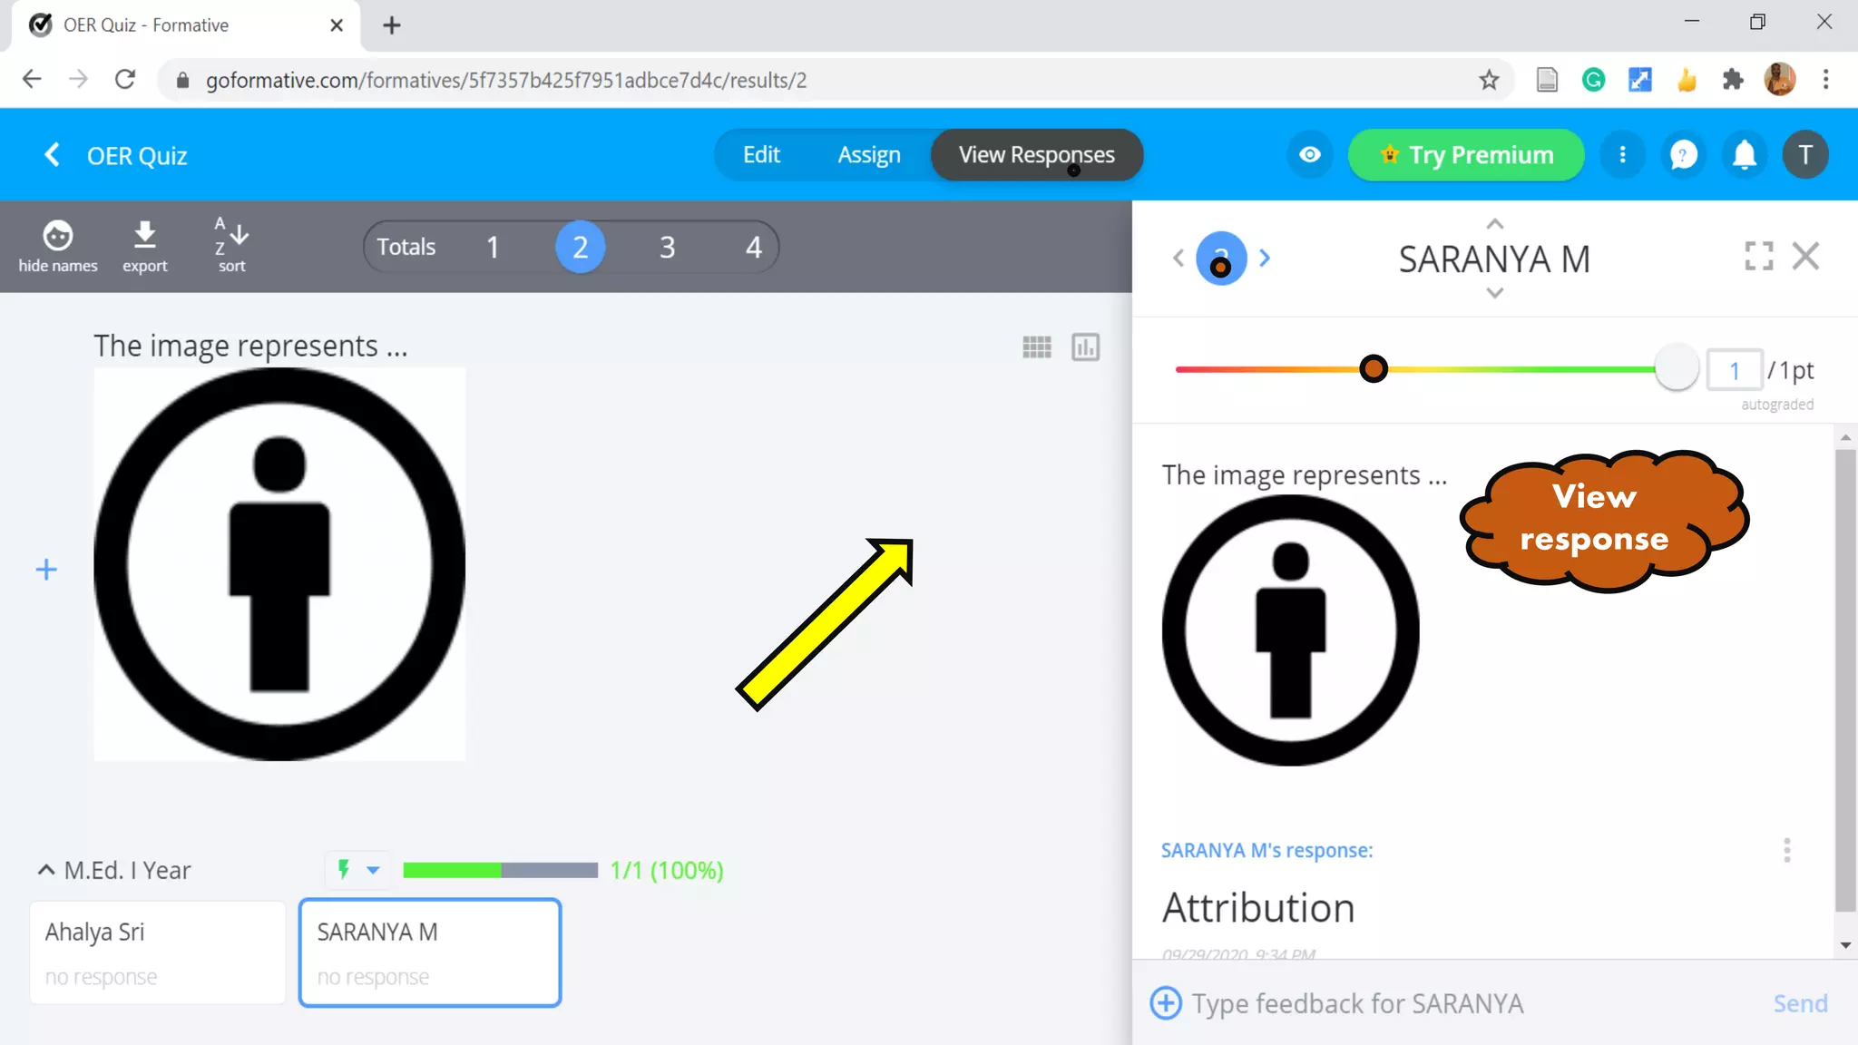Toggle hide names face icon

tap(58, 236)
